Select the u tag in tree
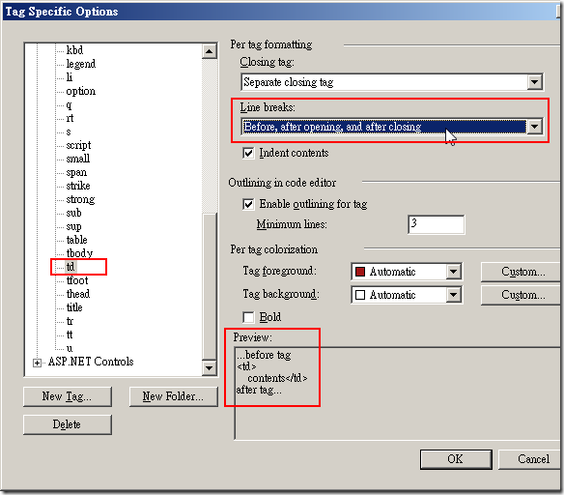This screenshot has width=564, height=495. [x=70, y=348]
